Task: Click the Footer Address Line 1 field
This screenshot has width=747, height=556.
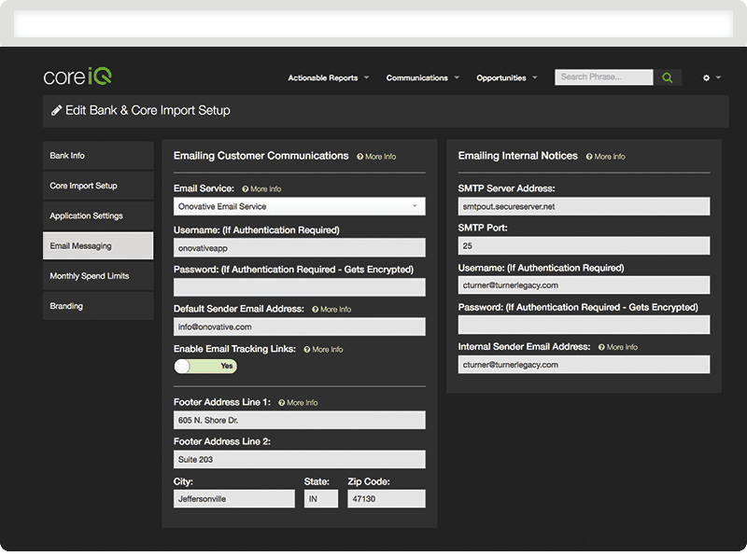Action: click(x=299, y=421)
